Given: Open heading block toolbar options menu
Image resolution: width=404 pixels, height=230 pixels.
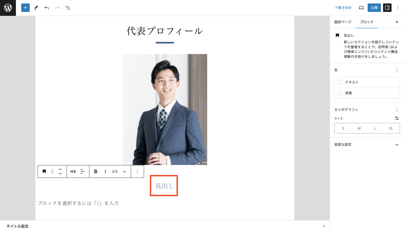Looking at the screenshot, I should coord(137,171).
